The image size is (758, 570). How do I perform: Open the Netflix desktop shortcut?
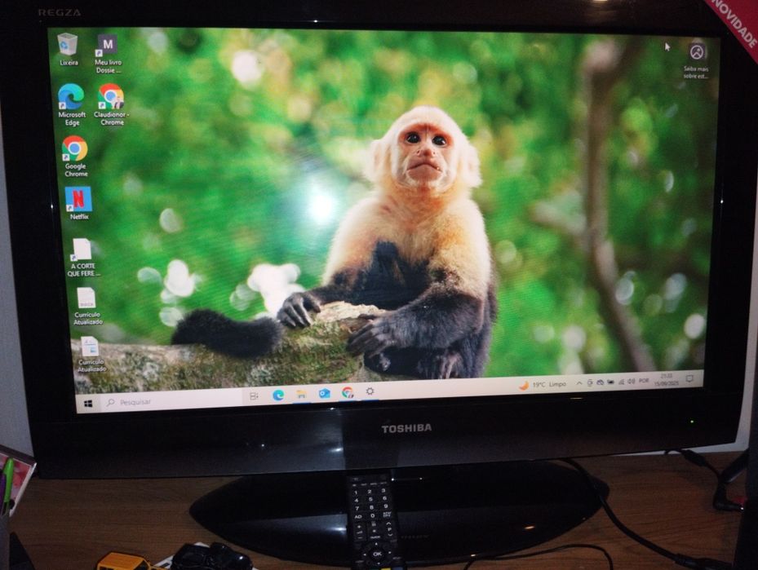click(78, 203)
